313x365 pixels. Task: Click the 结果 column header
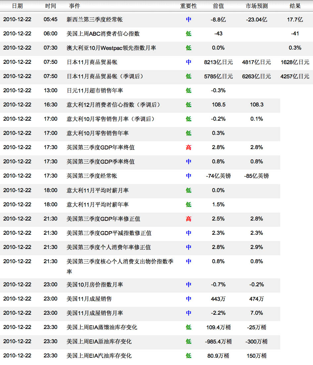coord(295,6)
